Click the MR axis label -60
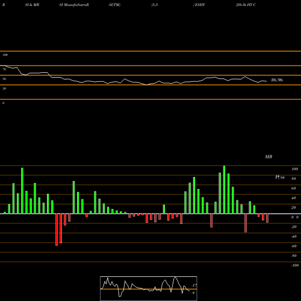This screenshot has width=301, height=301. [294, 246]
